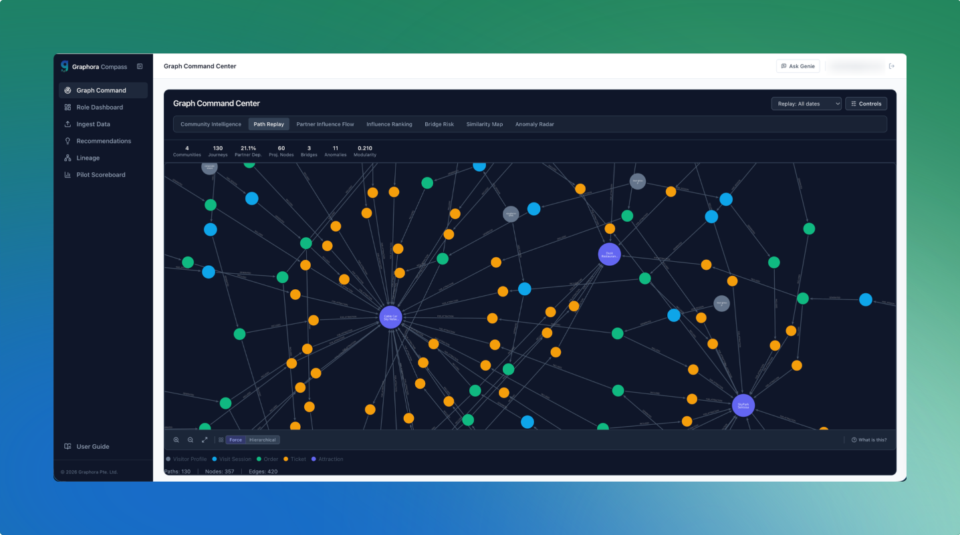The height and width of the screenshot is (535, 960).
Task: Collapse the sidebar with the panel icon
Action: (x=140, y=66)
